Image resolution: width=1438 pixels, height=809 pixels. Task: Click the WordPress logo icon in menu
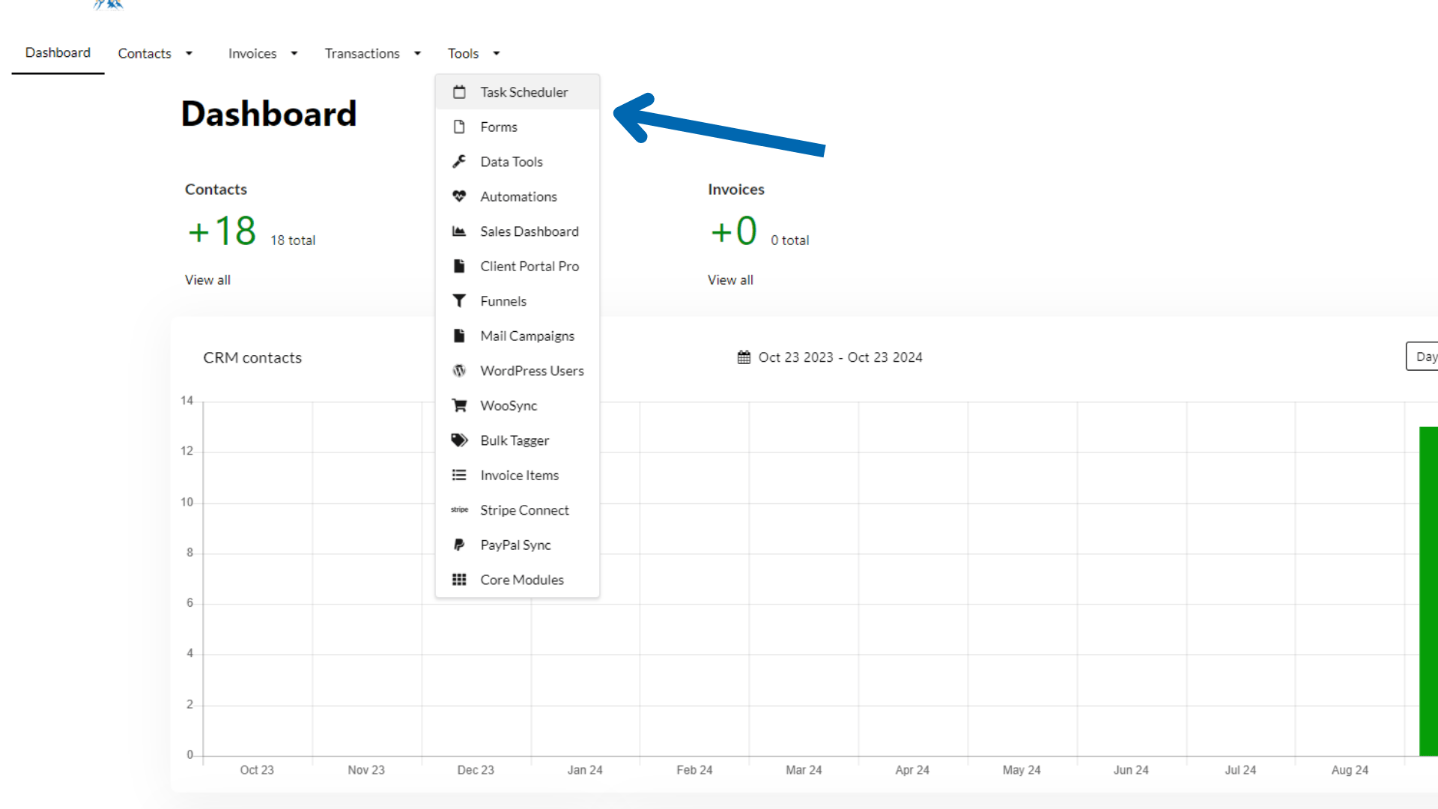[459, 371]
